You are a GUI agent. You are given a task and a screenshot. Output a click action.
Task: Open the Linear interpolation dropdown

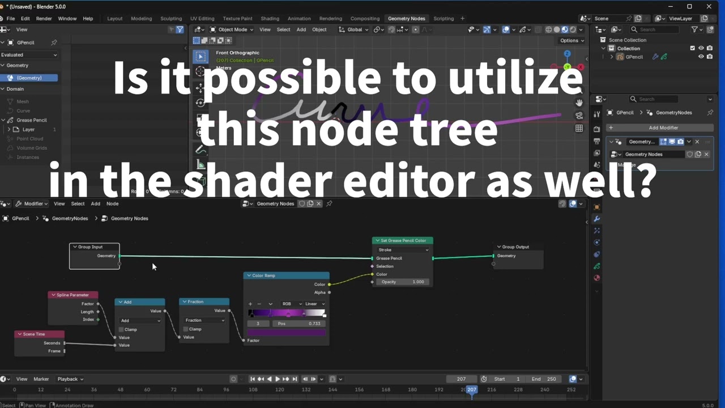pyautogui.click(x=315, y=304)
